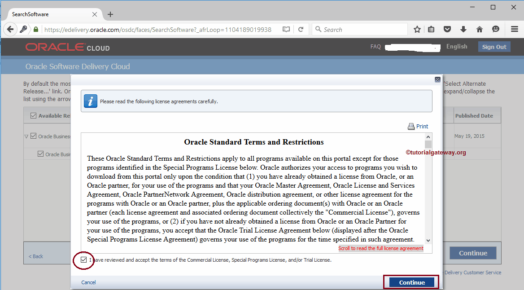Click the 'May 19, 2015' date cell
The height and width of the screenshot is (290, 524).
[469, 136]
